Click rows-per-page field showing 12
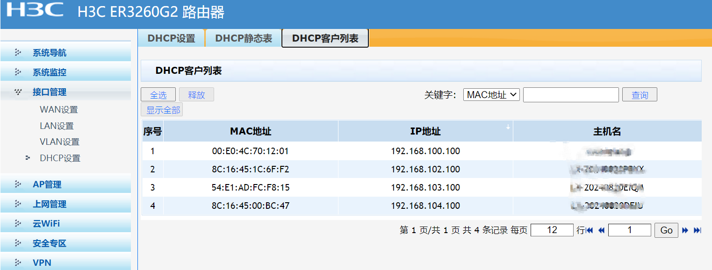 tap(552, 230)
